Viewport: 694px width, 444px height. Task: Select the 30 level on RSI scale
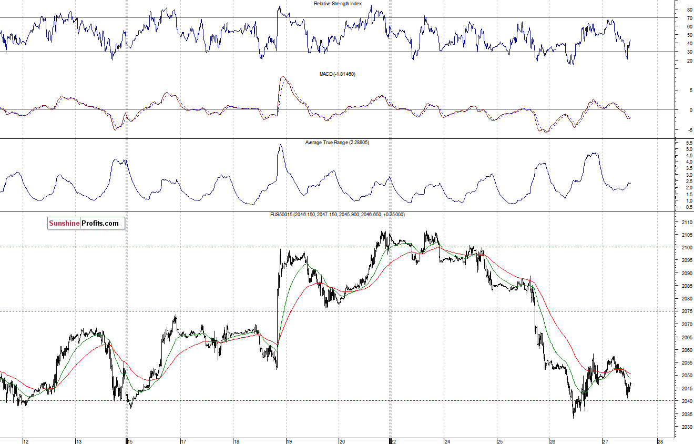pyautogui.click(x=689, y=52)
